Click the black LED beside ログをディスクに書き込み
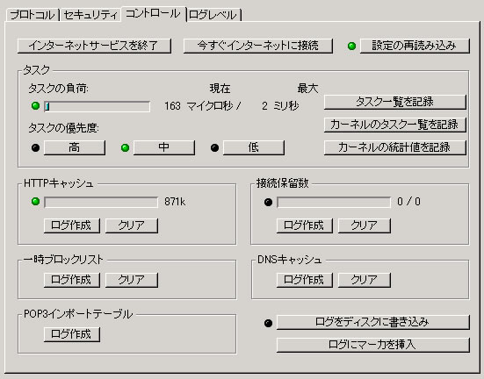Viewport: 484px width, 379px height. [268, 323]
